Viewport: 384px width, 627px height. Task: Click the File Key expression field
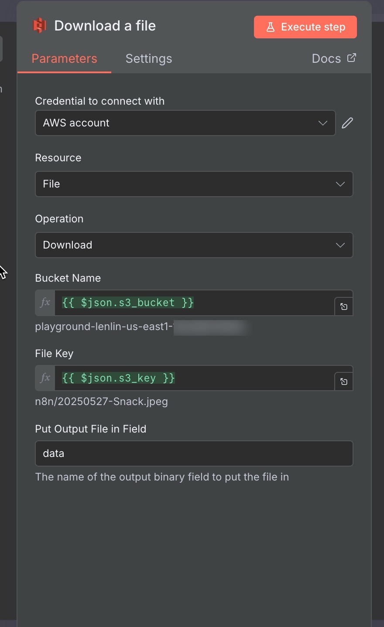[x=194, y=378]
